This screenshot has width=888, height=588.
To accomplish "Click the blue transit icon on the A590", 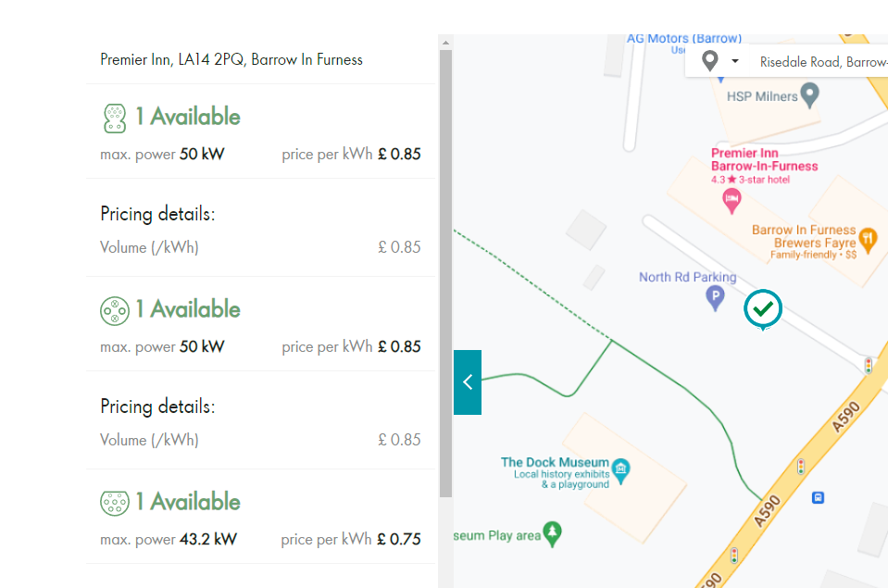I will (x=818, y=497).
